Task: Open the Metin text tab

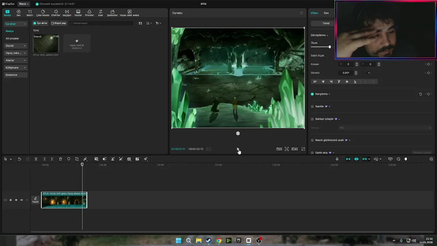Action: [30, 13]
